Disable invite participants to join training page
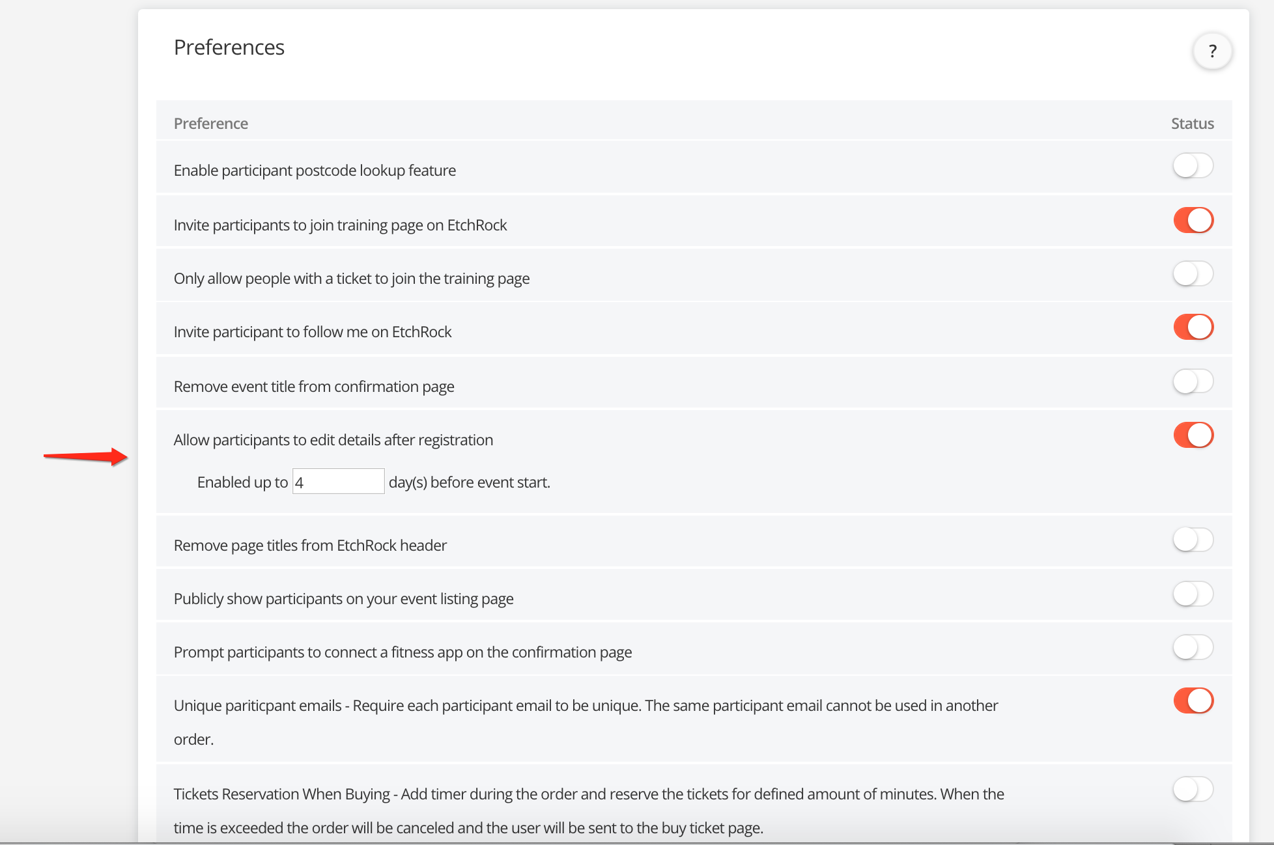1274x845 pixels. (x=1193, y=220)
